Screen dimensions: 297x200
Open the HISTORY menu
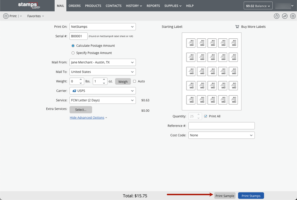(x=134, y=6)
